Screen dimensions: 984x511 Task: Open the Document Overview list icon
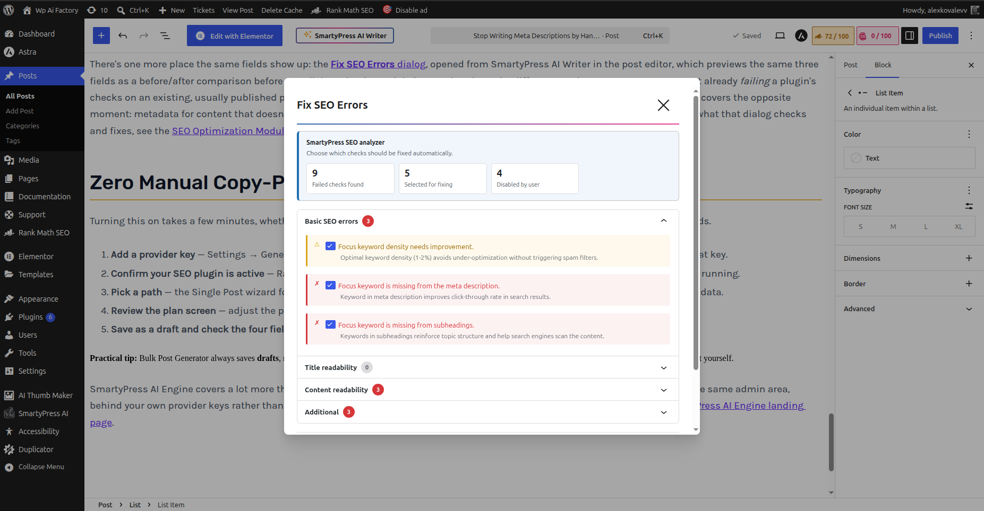[165, 36]
